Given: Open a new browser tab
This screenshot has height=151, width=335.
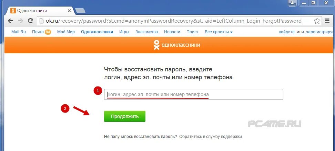Looking at the screenshot, I should tap(81, 11).
